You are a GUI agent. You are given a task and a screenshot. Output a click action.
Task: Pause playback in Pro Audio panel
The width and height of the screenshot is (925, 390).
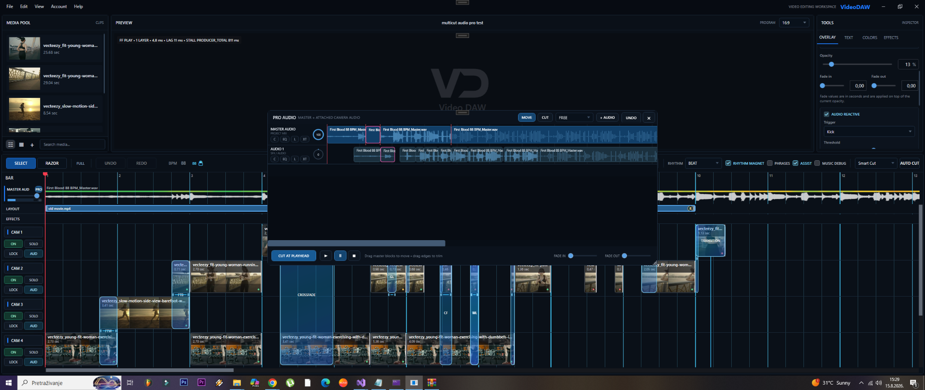click(340, 256)
